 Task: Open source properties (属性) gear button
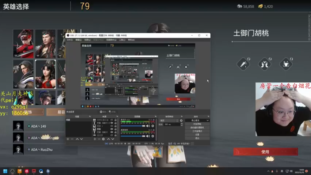click(103, 112)
